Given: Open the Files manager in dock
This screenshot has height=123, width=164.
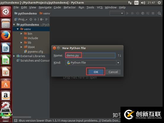Looking at the screenshot, I should pos(6,24).
